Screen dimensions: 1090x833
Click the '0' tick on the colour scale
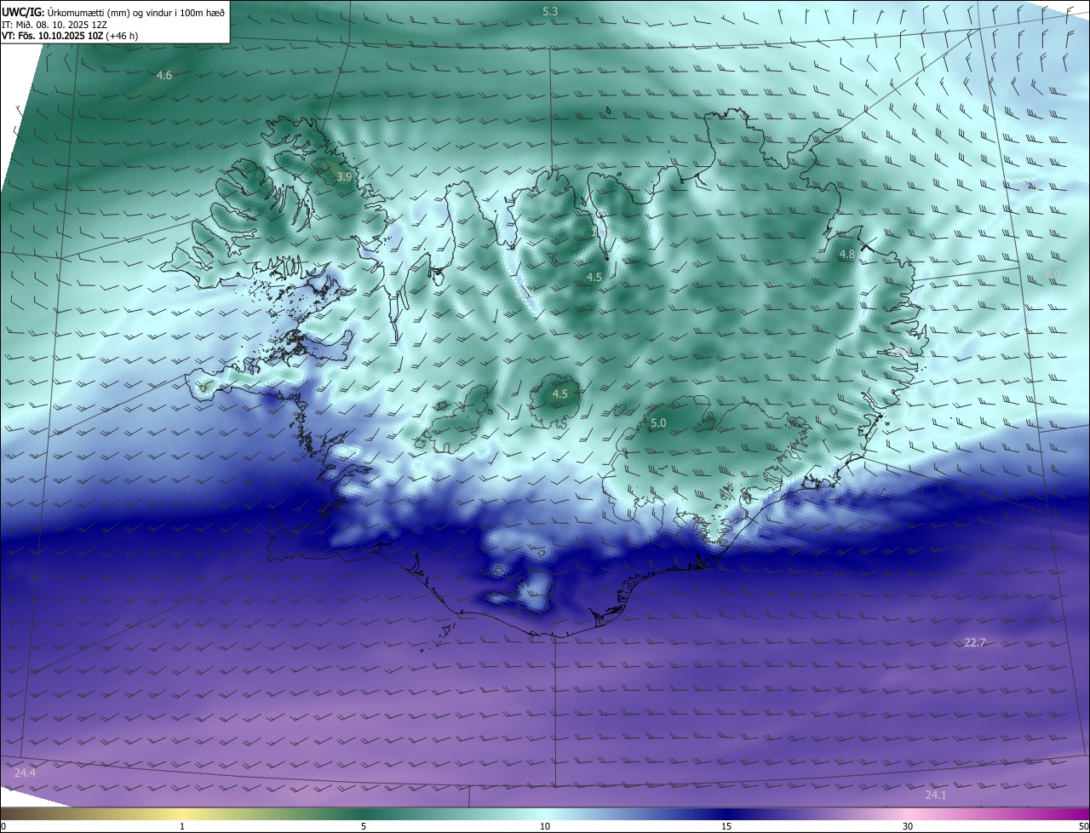(3, 826)
